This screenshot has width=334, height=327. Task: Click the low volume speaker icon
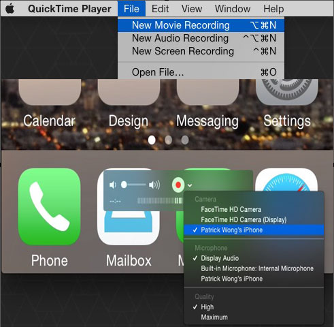(113, 185)
